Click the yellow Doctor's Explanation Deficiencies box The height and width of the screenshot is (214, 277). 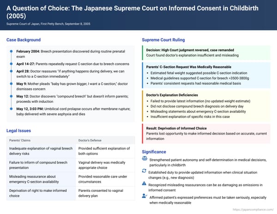(206, 105)
